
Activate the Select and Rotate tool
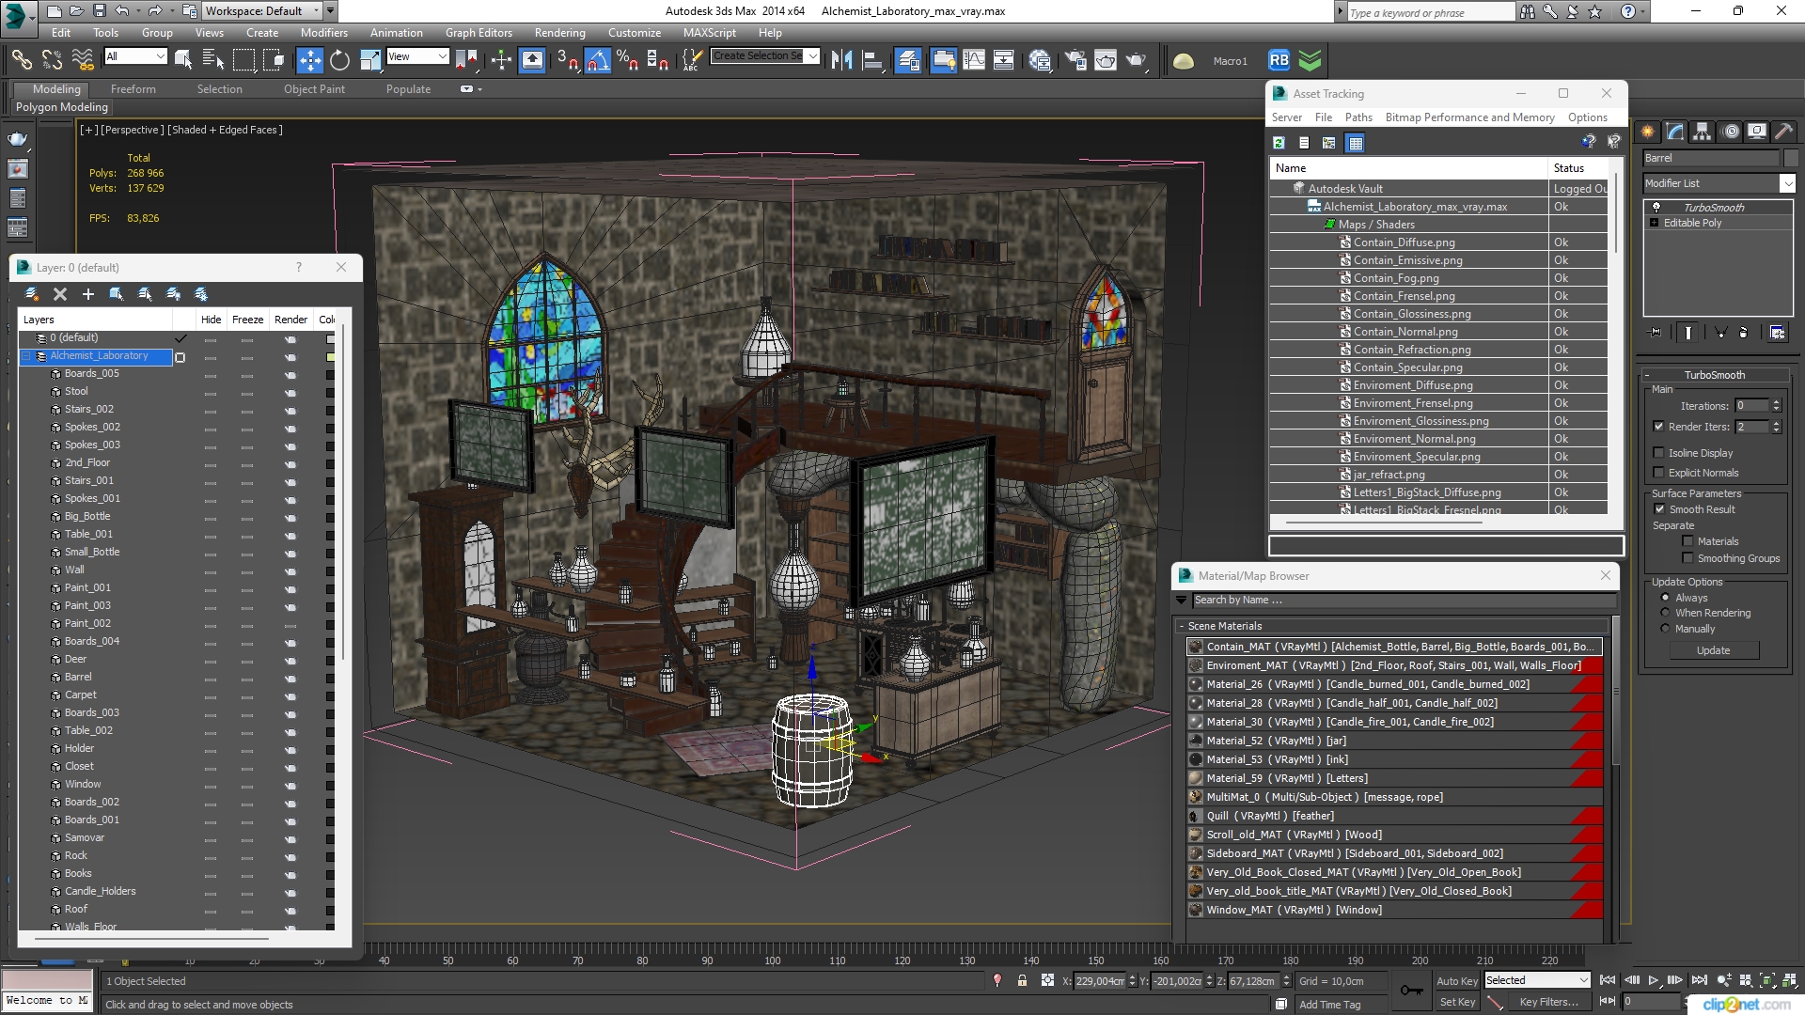(339, 60)
